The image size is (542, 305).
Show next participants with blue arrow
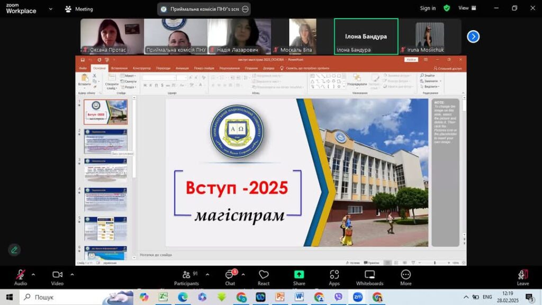coord(473,37)
